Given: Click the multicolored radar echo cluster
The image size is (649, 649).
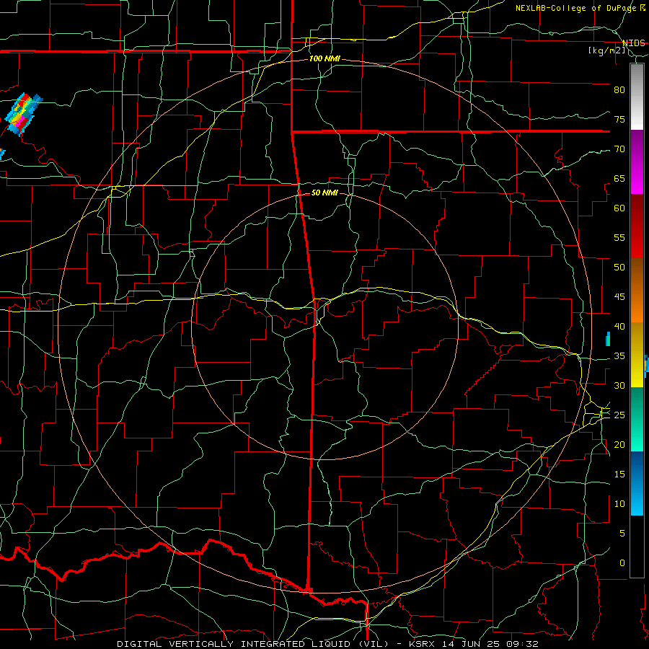Looking at the screenshot, I should [x=23, y=113].
